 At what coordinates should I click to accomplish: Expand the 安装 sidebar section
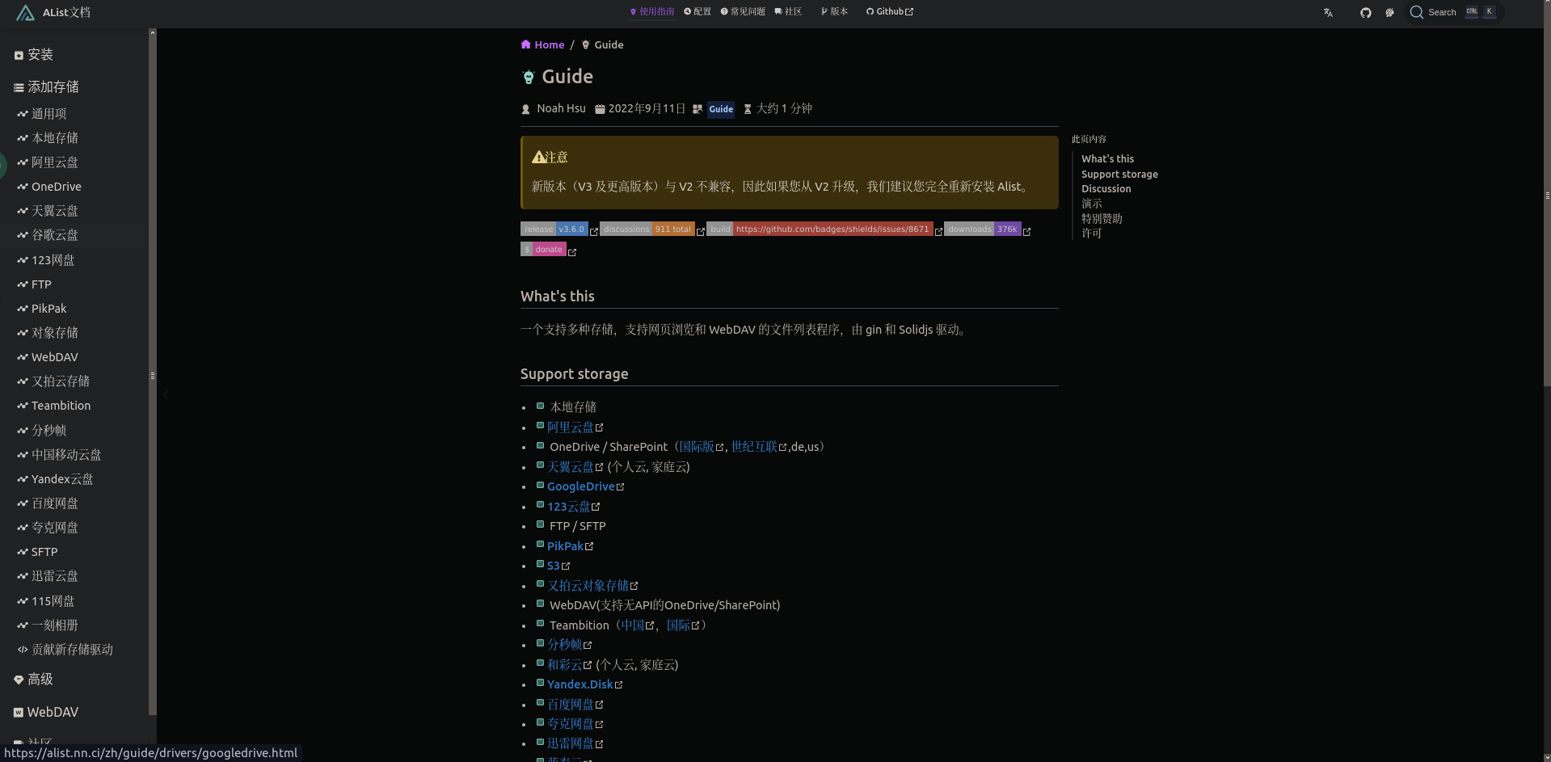click(40, 55)
